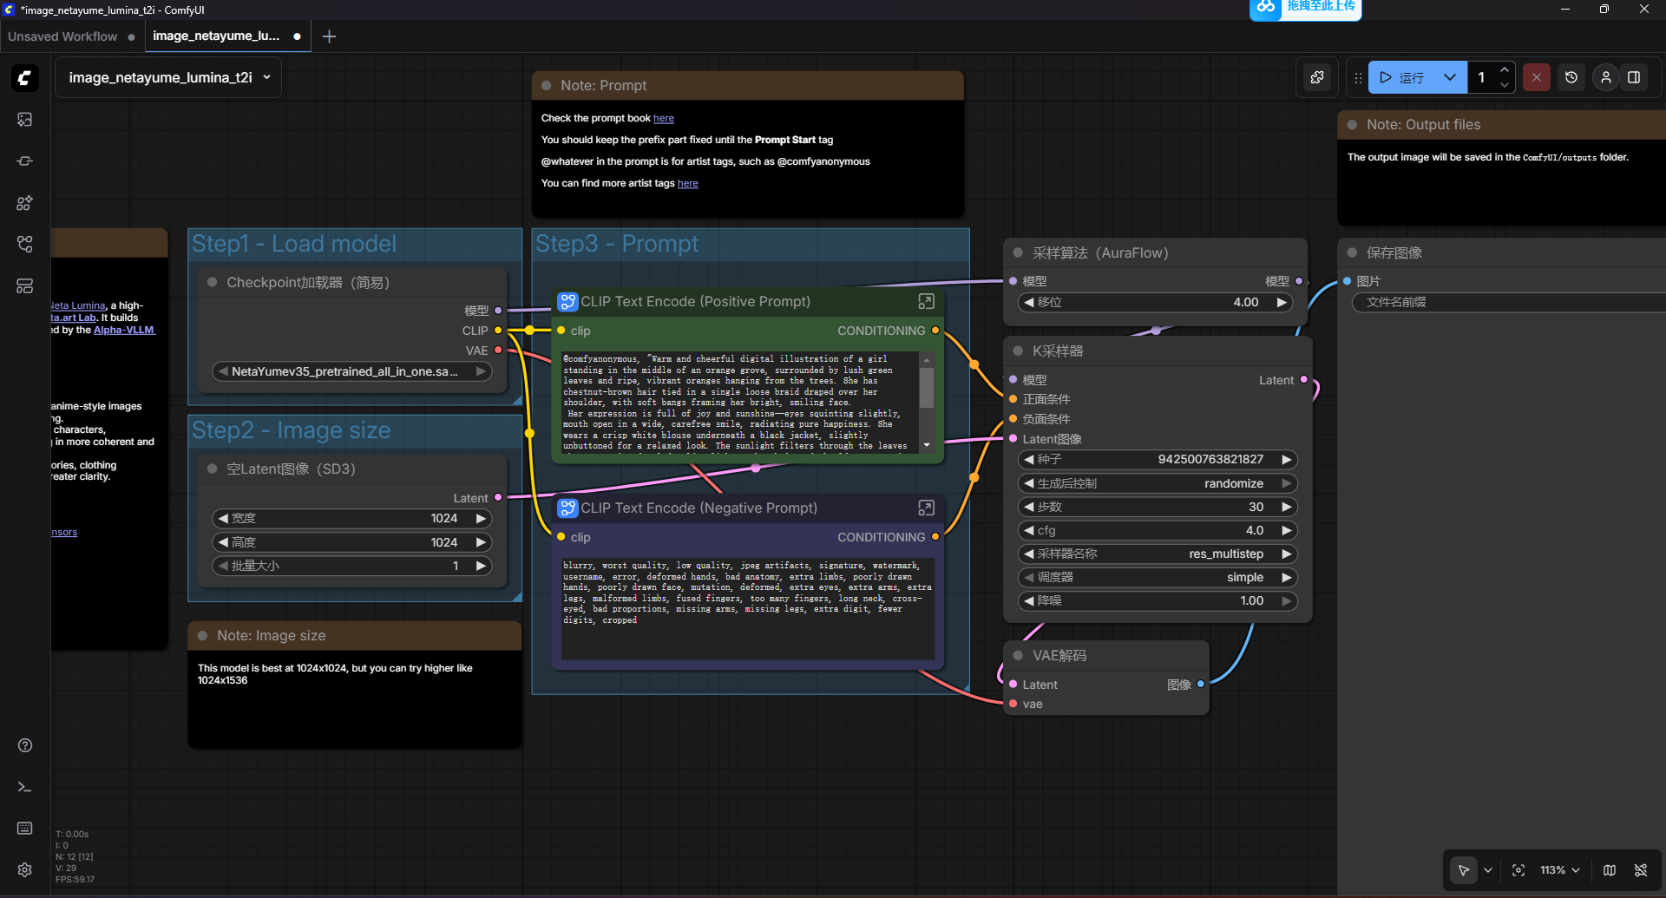The image size is (1666, 898).
Task: Add a new workflow tab with plus button
Action: pyautogui.click(x=330, y=36)
